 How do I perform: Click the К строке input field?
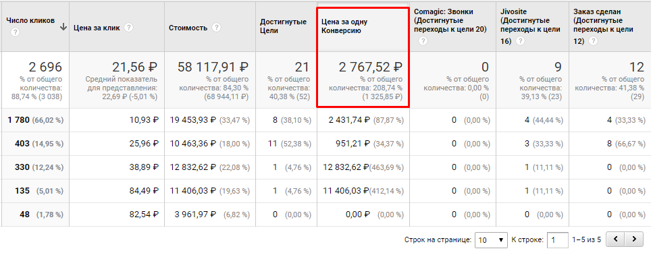coord(558,239)
